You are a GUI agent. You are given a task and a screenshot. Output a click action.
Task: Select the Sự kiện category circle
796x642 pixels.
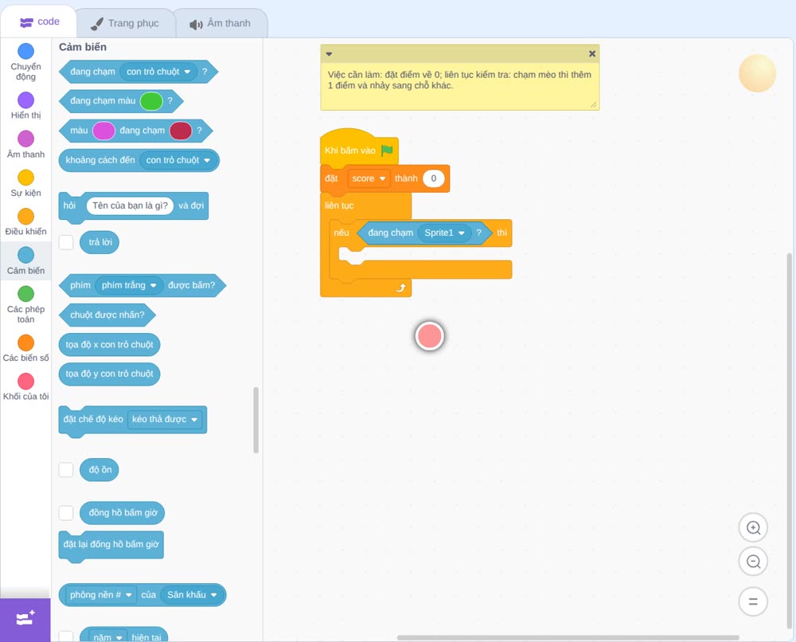(x=26, y=178)
